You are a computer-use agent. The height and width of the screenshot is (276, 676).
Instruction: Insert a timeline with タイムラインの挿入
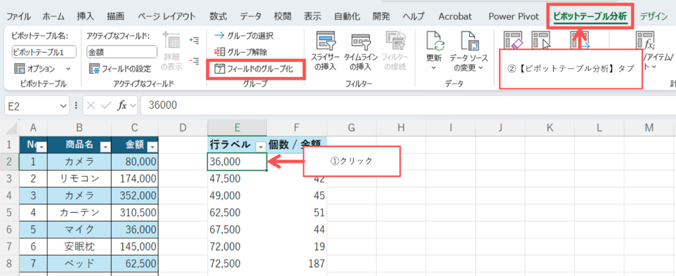tap(364, 51)
